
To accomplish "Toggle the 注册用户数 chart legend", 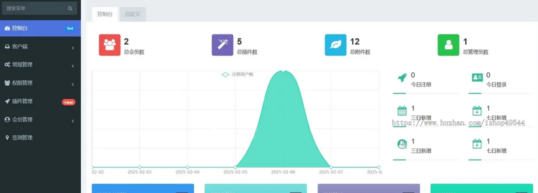I will 237,75.
